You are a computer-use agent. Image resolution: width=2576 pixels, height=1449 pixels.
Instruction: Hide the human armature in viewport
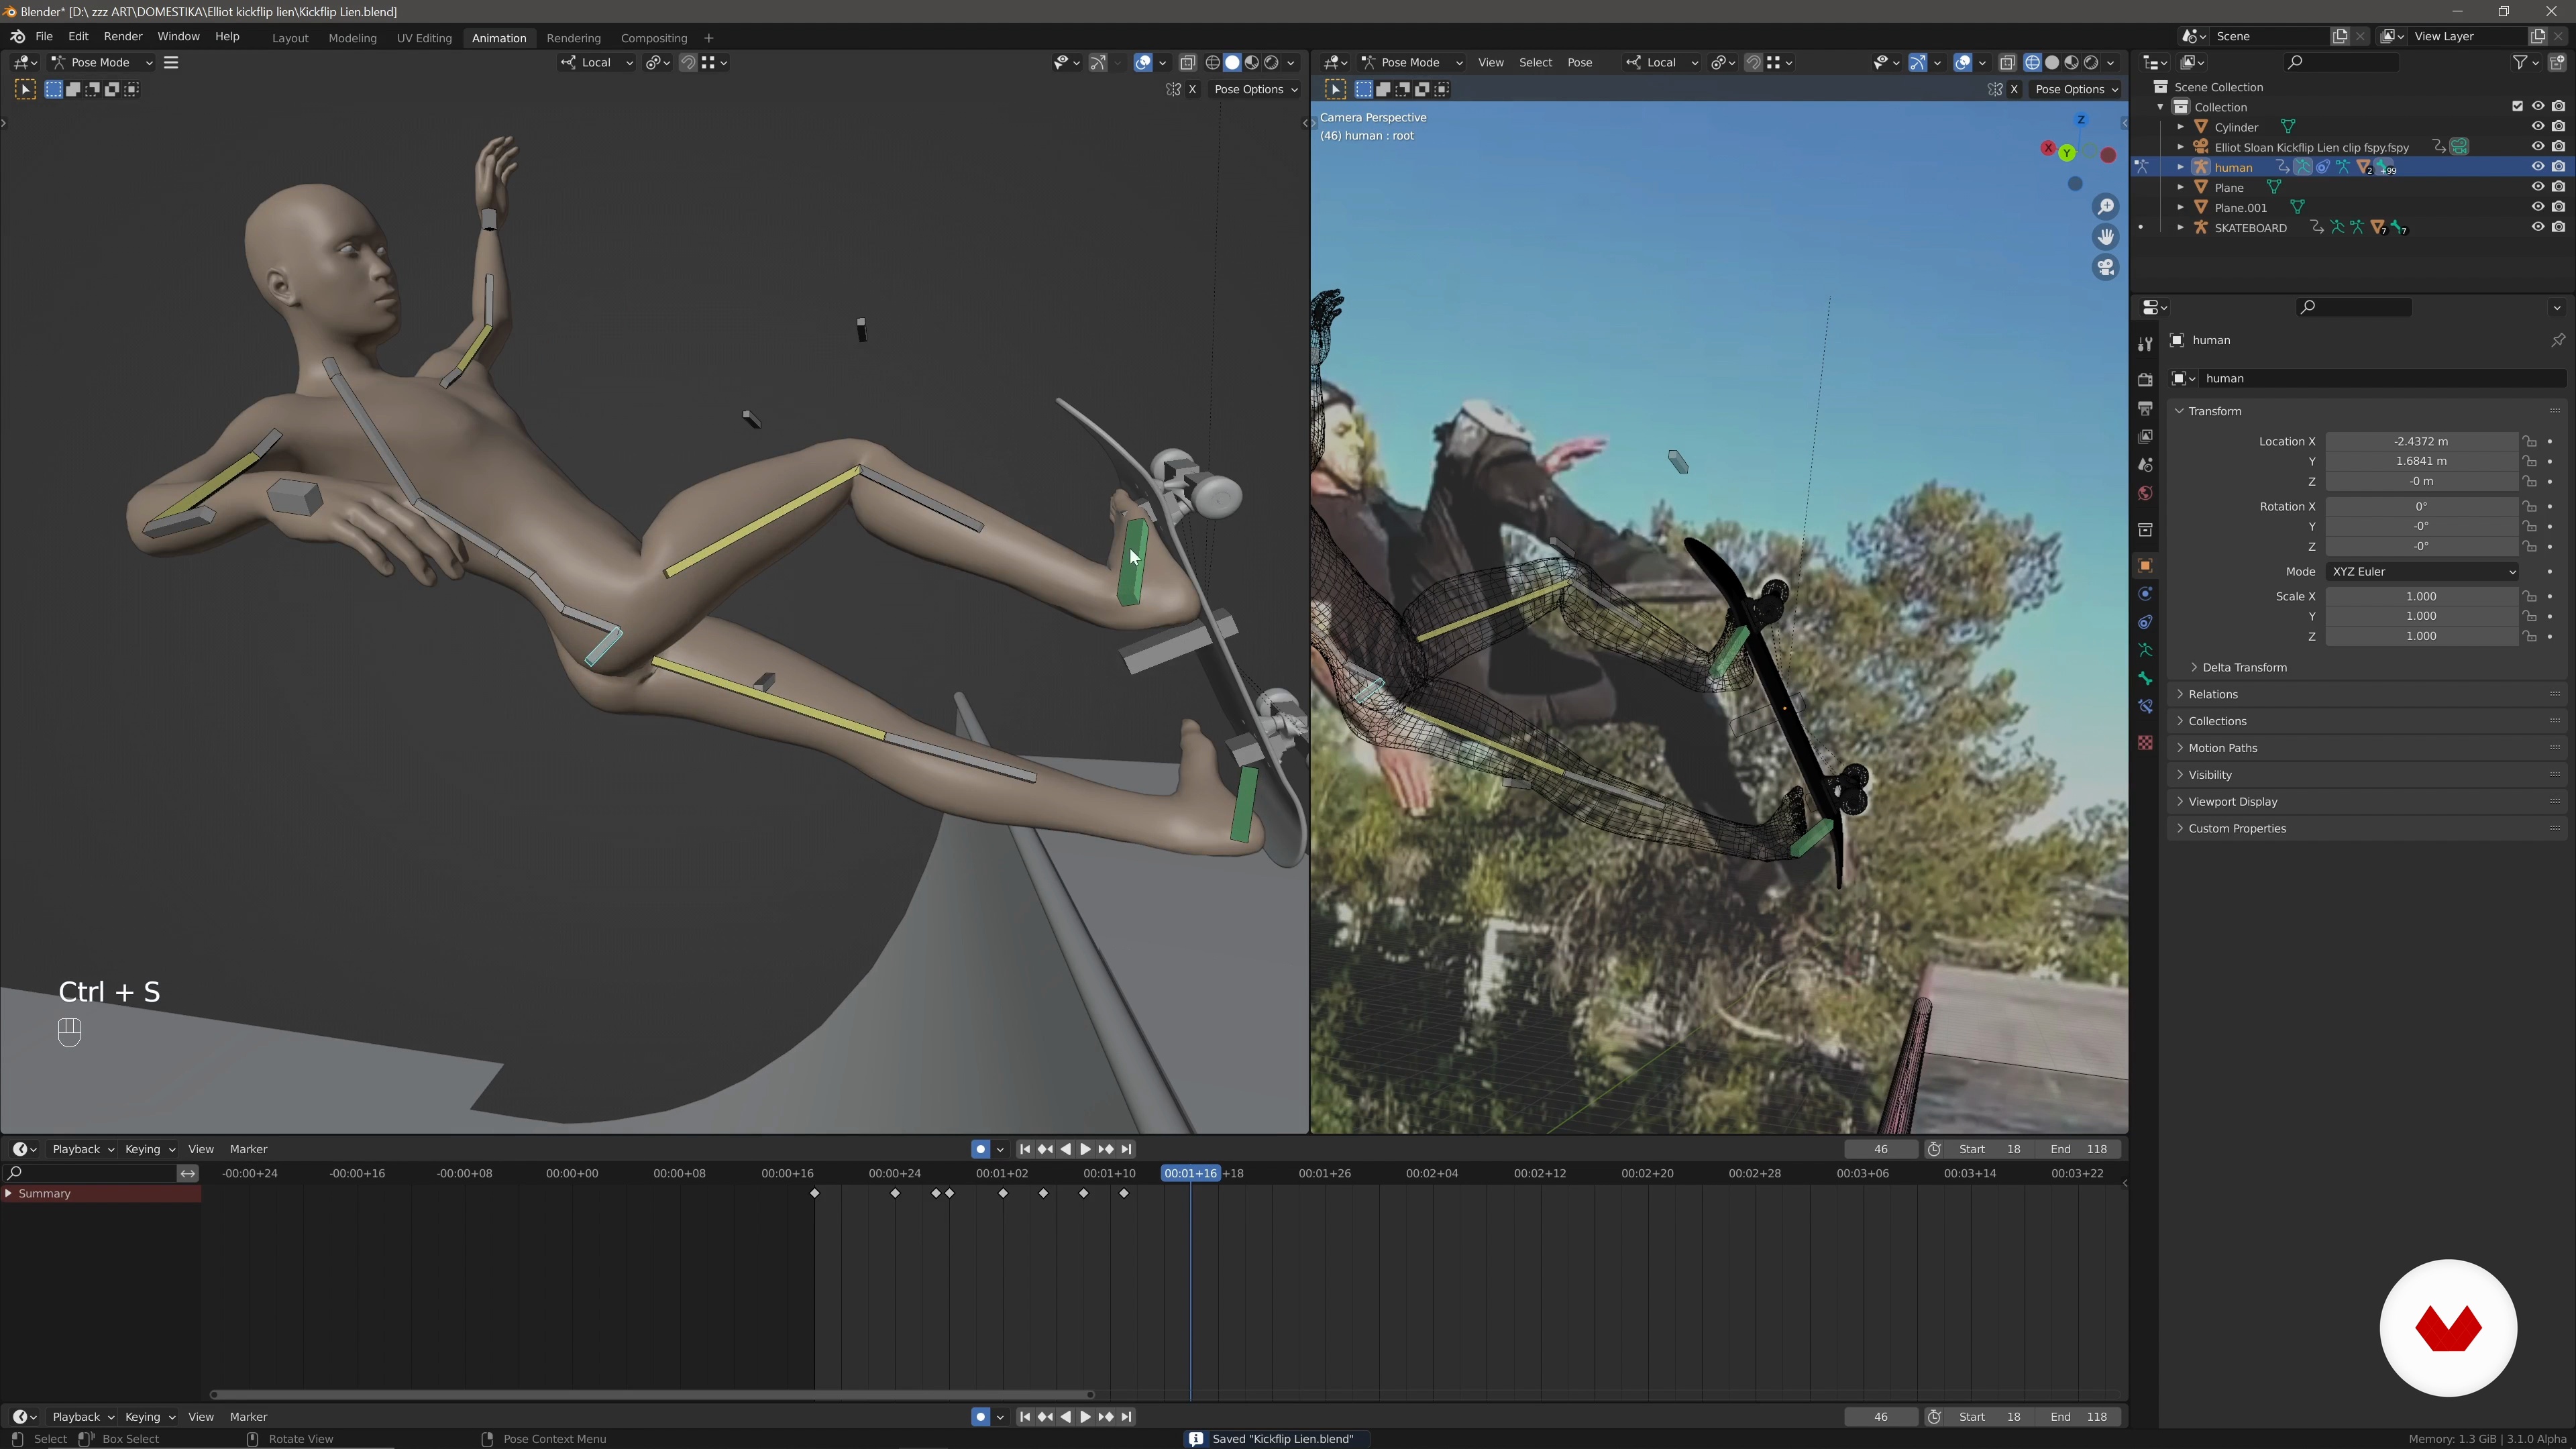2537,167
